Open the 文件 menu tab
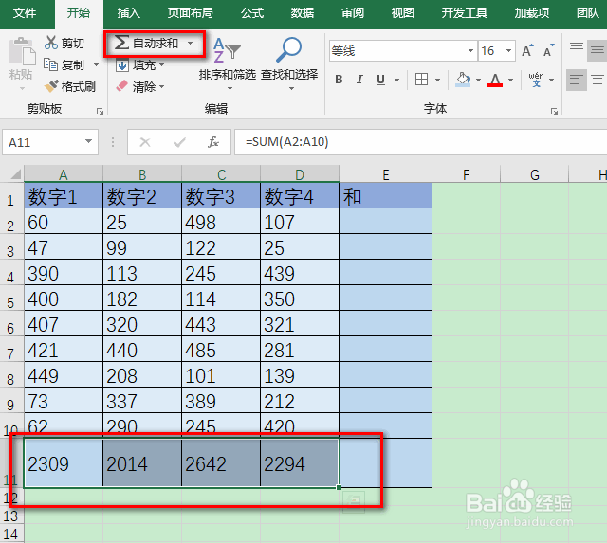 [x=25, y=13]
